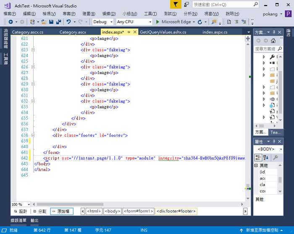Start debugging with green play icon

point(157,22)
